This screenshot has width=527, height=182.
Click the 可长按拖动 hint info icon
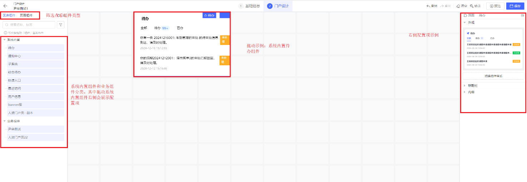5,33
